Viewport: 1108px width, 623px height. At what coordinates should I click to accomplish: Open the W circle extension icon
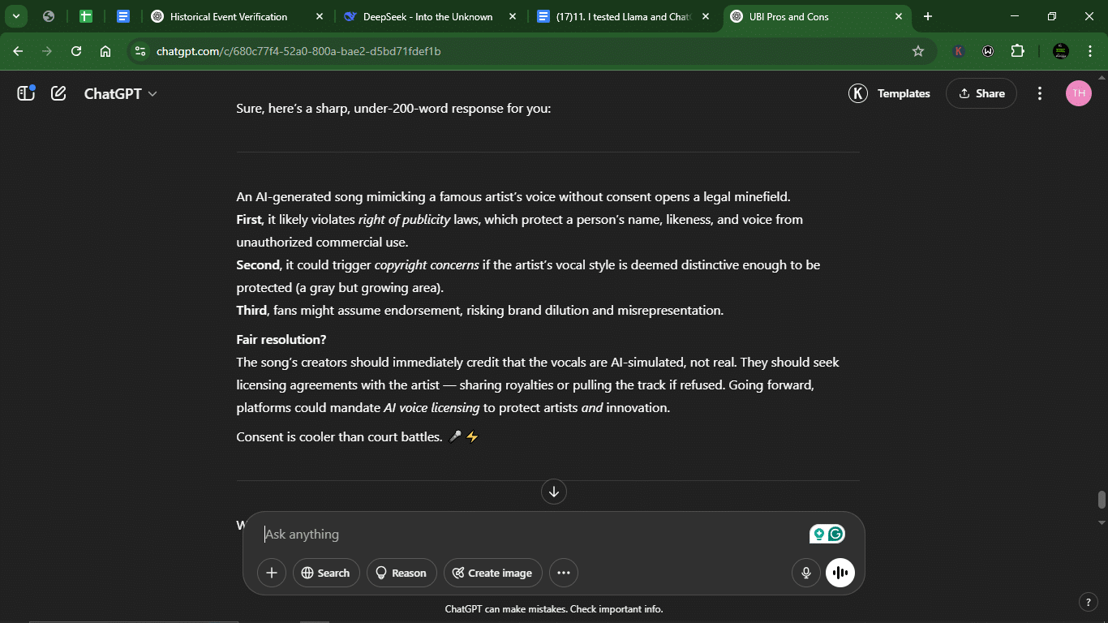pyautogui.click(x=988, y=51)
